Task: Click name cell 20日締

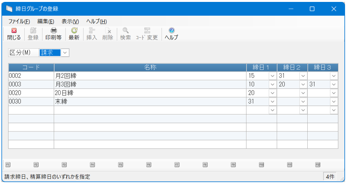Action: (150, 93)
